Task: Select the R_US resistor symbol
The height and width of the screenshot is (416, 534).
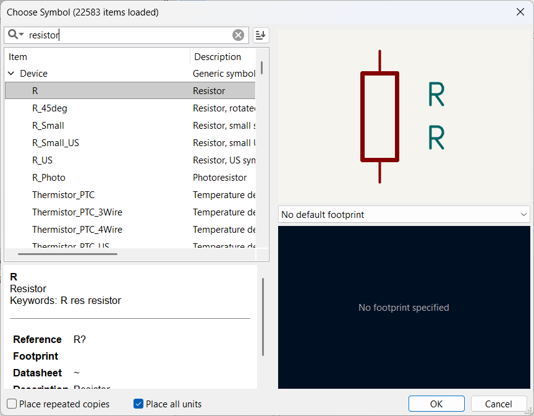Action: pyautogui.click(x=43, y=160)
